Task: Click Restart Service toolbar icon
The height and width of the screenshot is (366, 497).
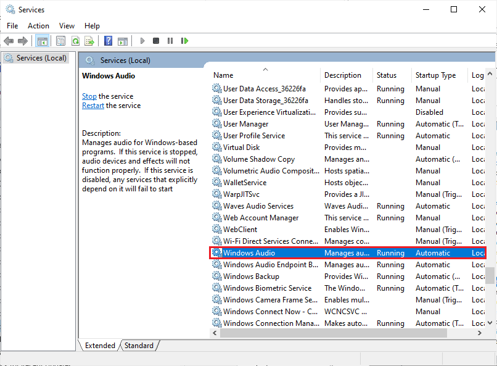Action: [x=184, y=41]
